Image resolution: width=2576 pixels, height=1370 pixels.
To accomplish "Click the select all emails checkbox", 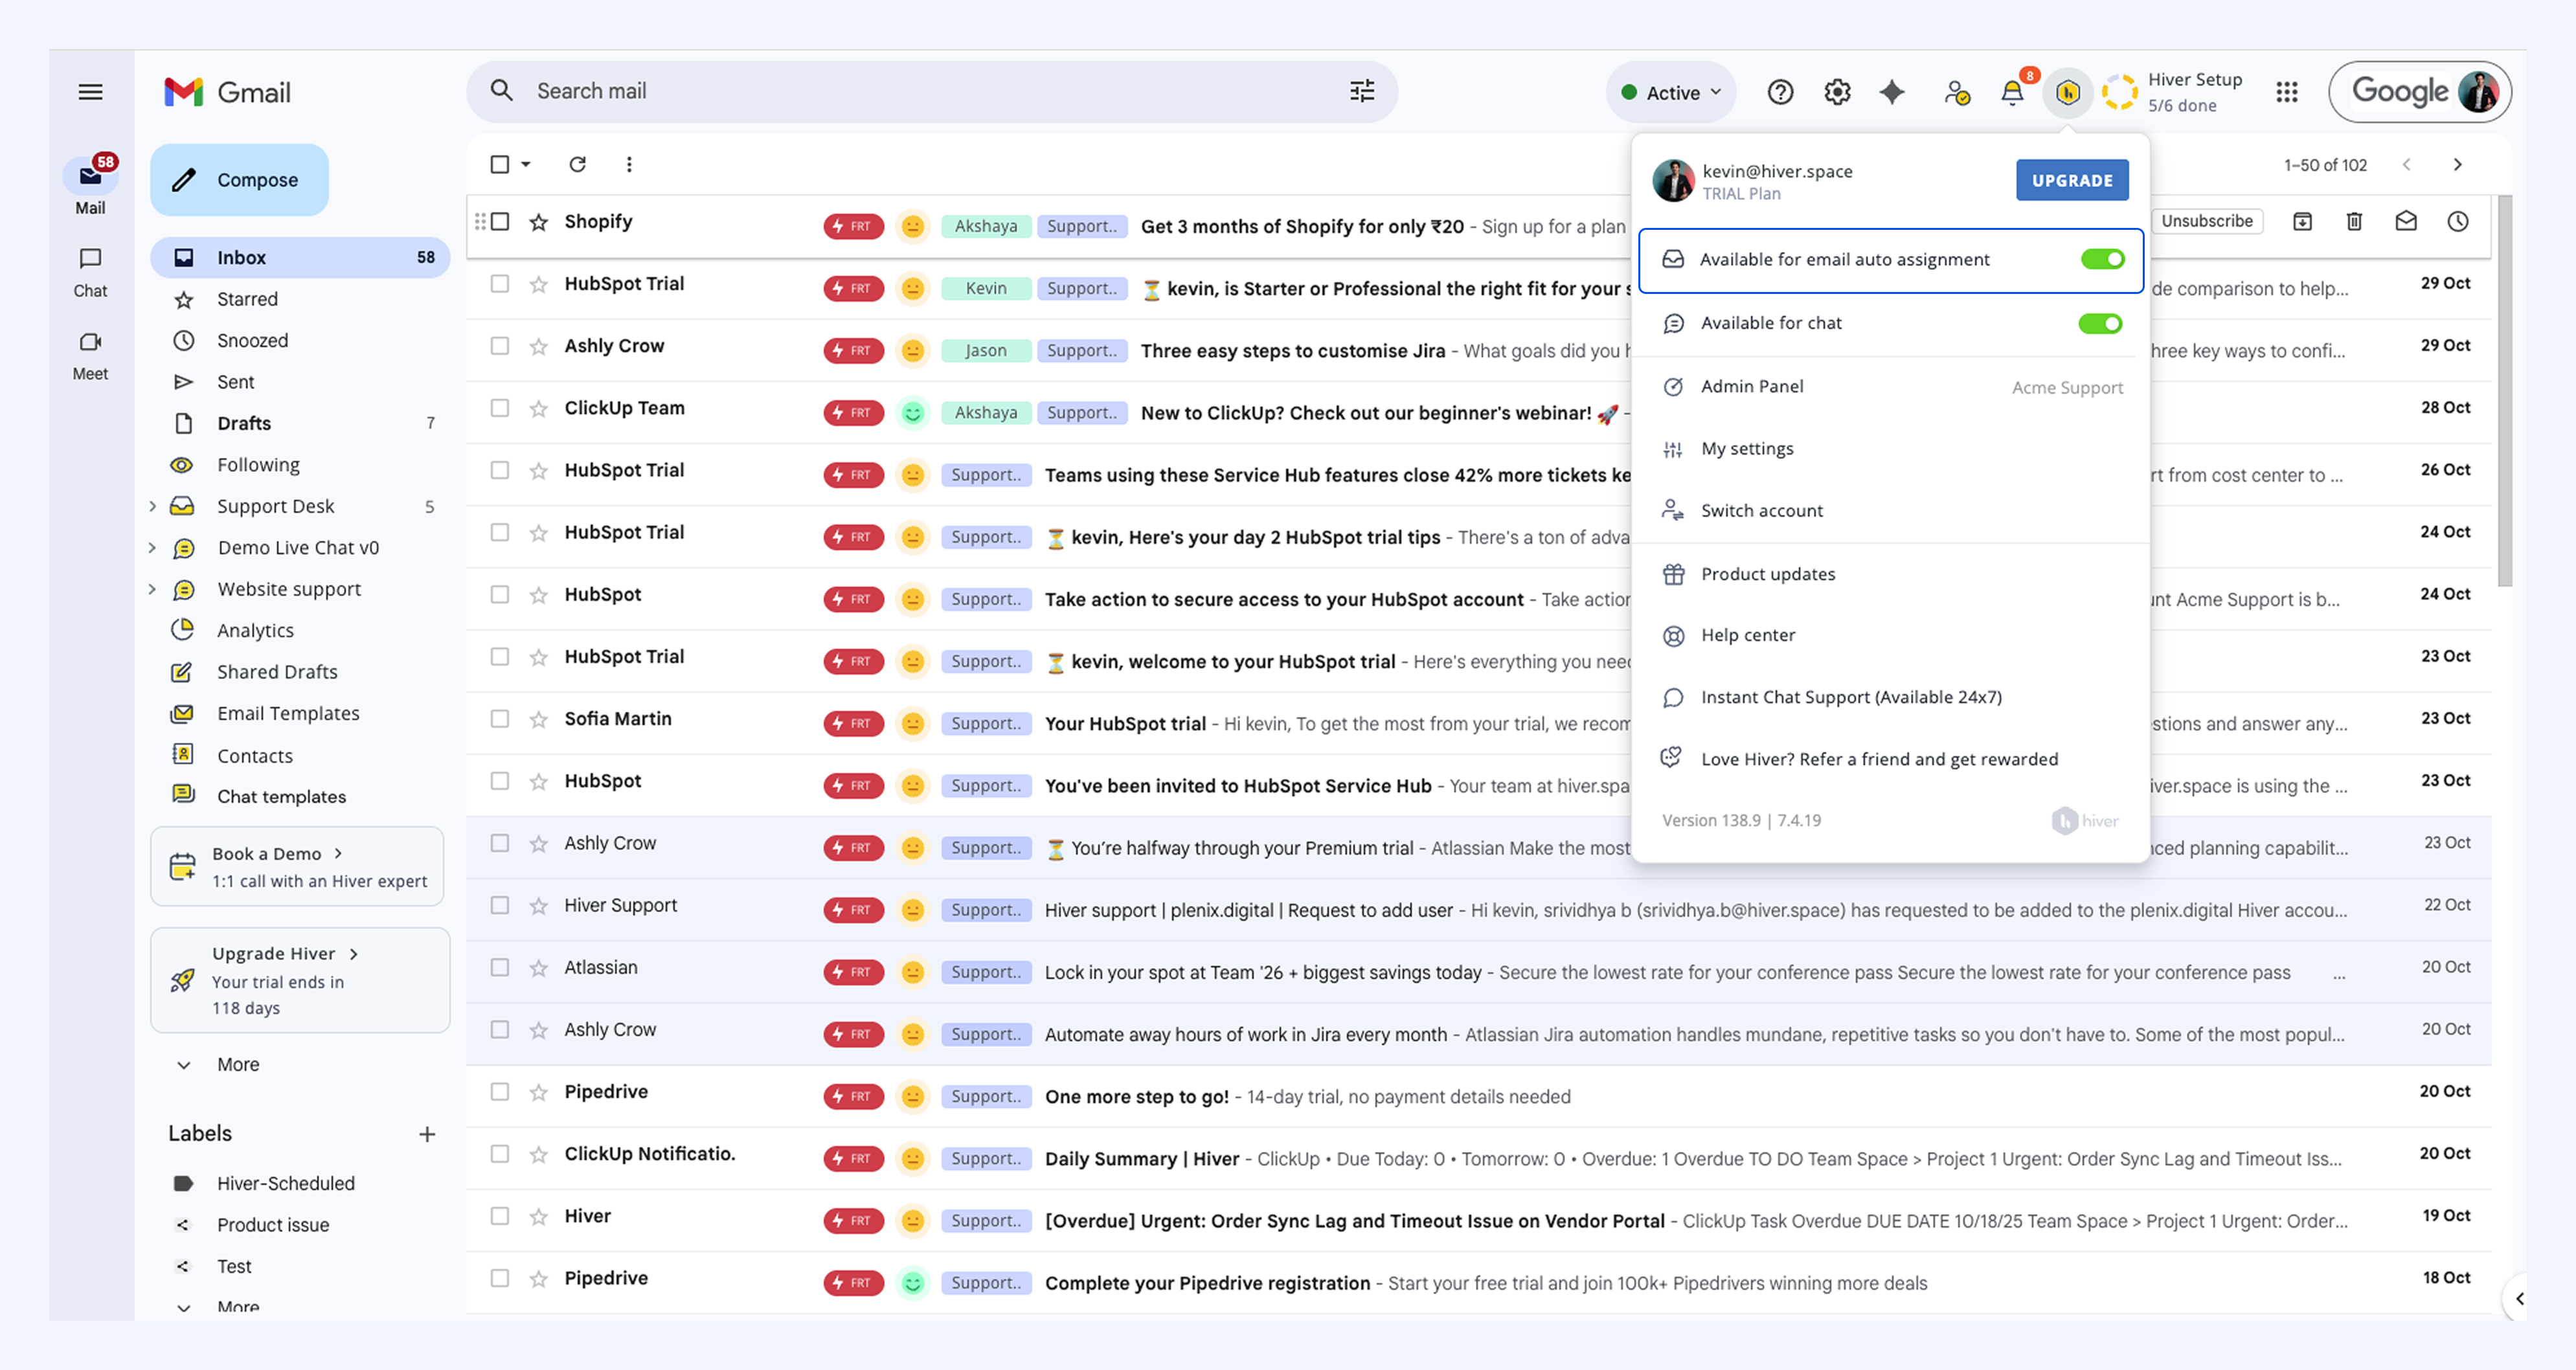I will tap(500, 164).
